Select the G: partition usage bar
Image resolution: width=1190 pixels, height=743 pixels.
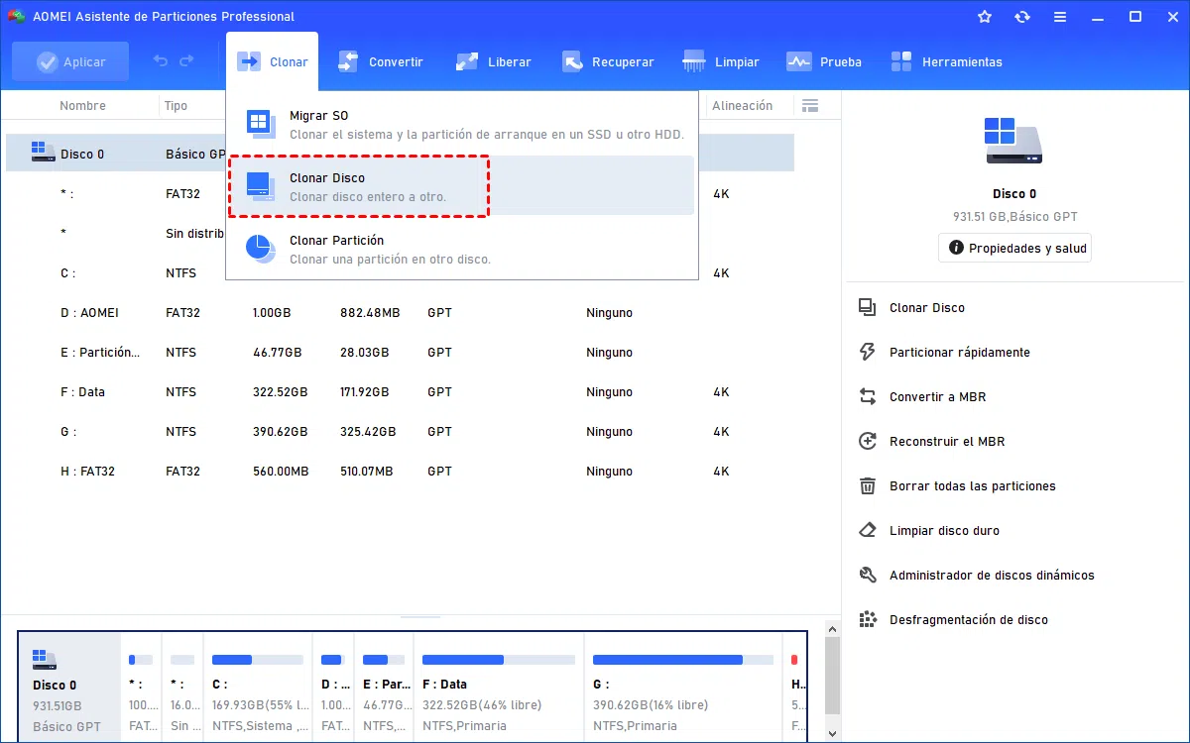[x=682, y=660]
